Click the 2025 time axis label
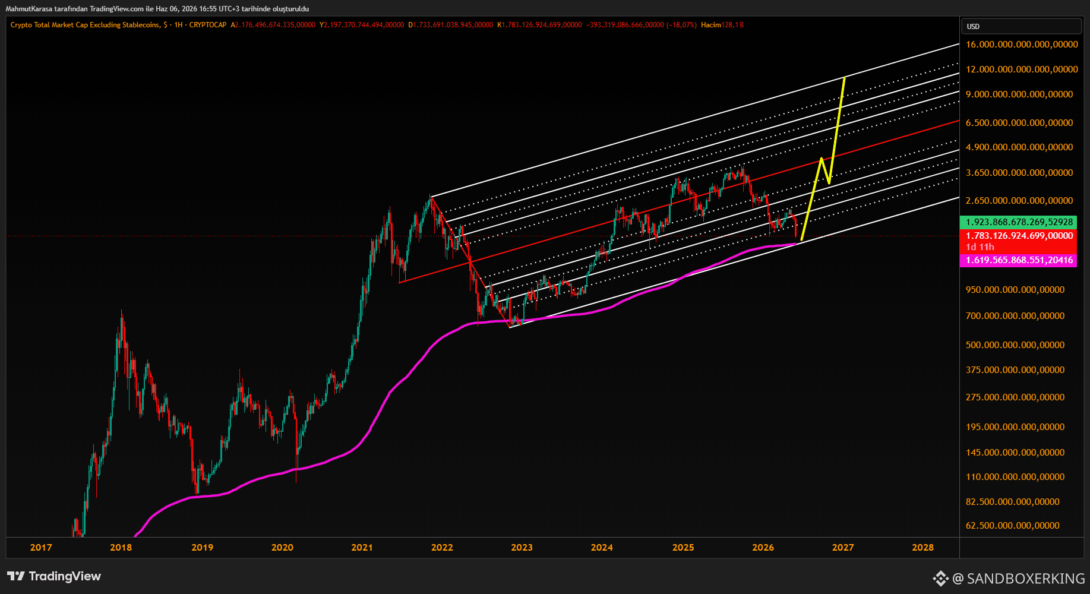Viewport: 1090px width, 594px height. [683, 548]
